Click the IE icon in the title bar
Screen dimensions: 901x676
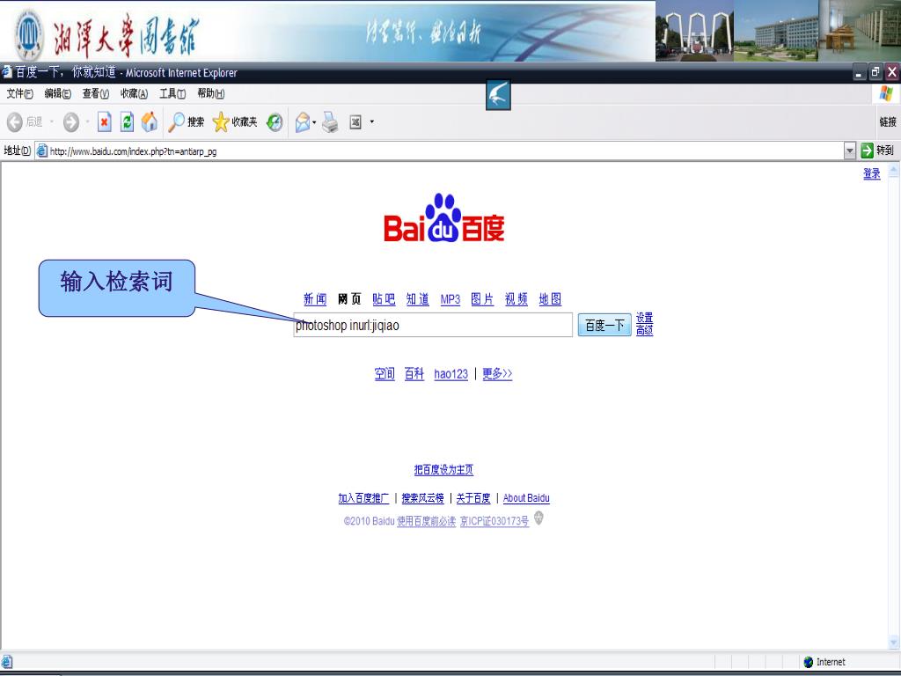tap(6, 72)
